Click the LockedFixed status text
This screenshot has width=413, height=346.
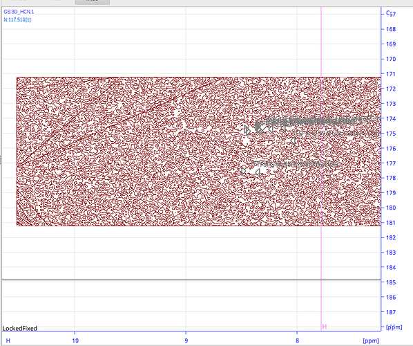pyautogui.click(x=20, y=328)
